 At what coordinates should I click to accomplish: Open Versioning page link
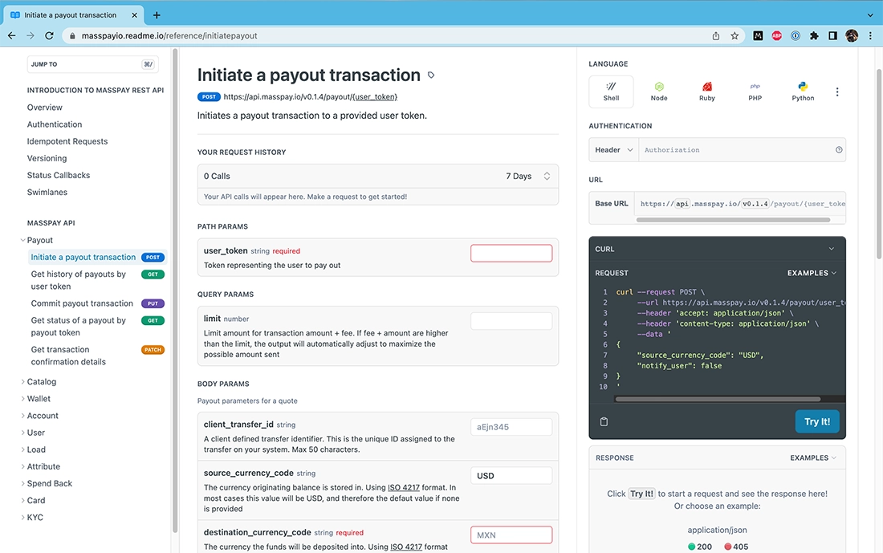pos(47,158)
